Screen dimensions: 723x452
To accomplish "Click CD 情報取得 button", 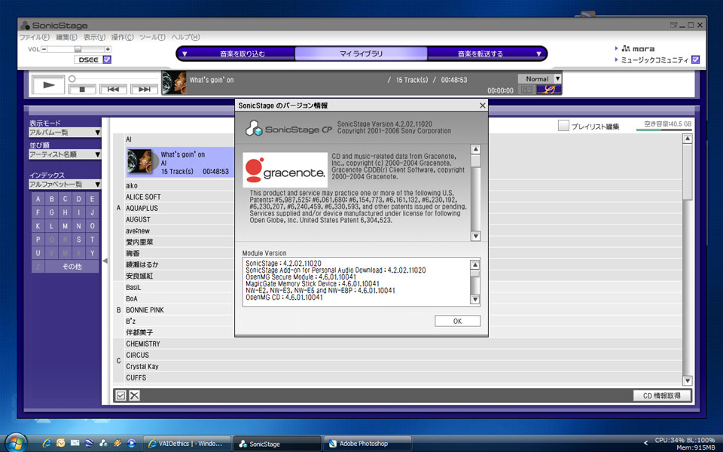I will pyautogui.click(x=662, y=395).
